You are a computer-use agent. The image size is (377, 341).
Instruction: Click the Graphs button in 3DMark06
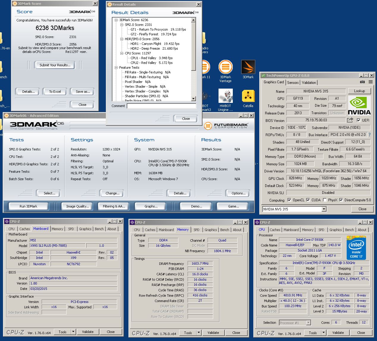[x=151, y=206]
